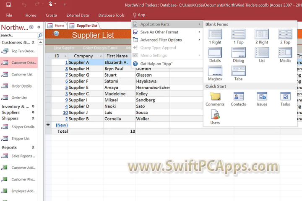Image resolution: width=302 pixels, height=201 pixels.
Task: Click the New Supplier button
Action: 64,48
